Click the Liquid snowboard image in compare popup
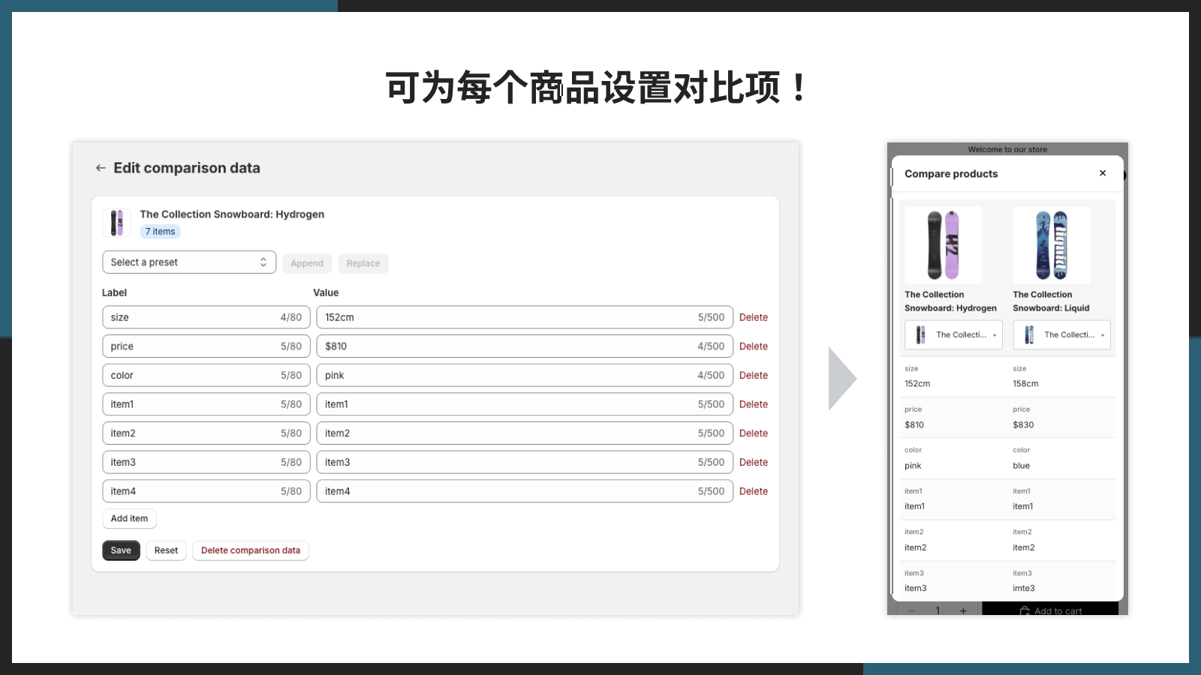 (x=1052, y=244)
